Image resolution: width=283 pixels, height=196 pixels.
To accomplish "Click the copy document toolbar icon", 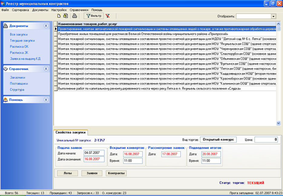I will 65,16.
